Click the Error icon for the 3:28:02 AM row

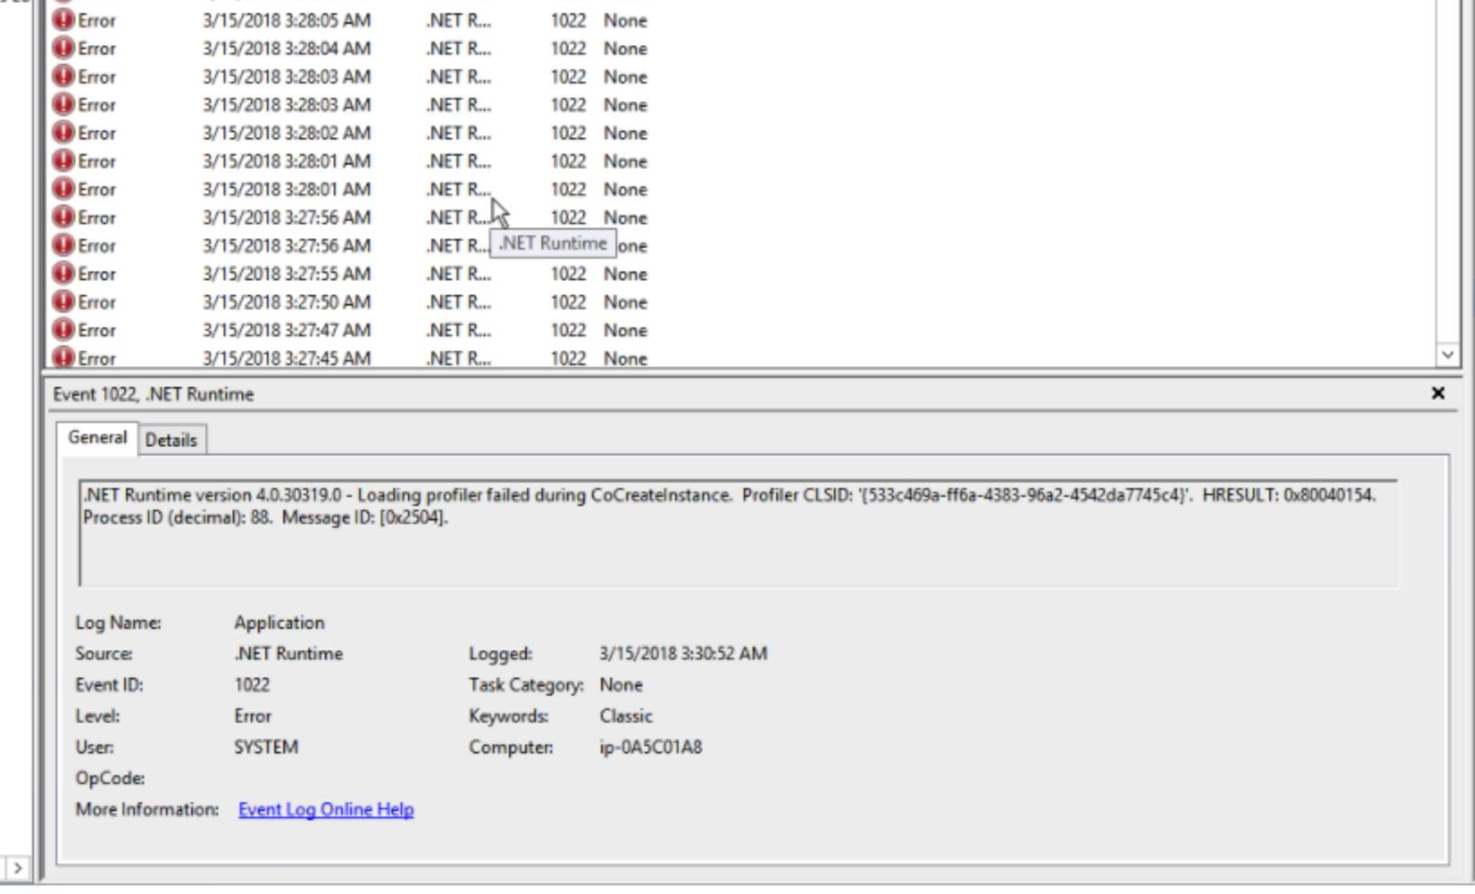63,133
